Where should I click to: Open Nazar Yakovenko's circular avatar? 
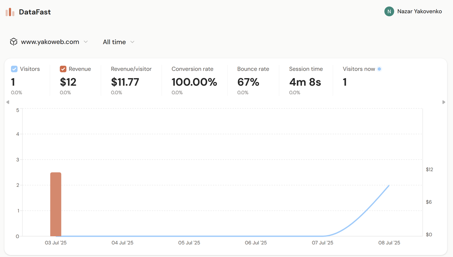coord(389,11)
